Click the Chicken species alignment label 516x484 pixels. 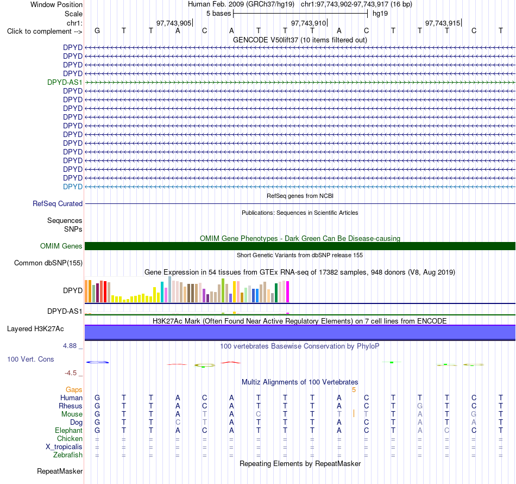(70, 438)
